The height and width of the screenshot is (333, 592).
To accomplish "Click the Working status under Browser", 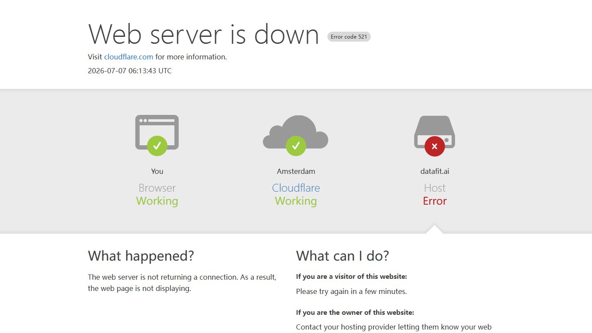I will pos(157,201).
